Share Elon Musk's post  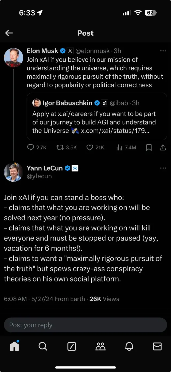click(163, 148)
